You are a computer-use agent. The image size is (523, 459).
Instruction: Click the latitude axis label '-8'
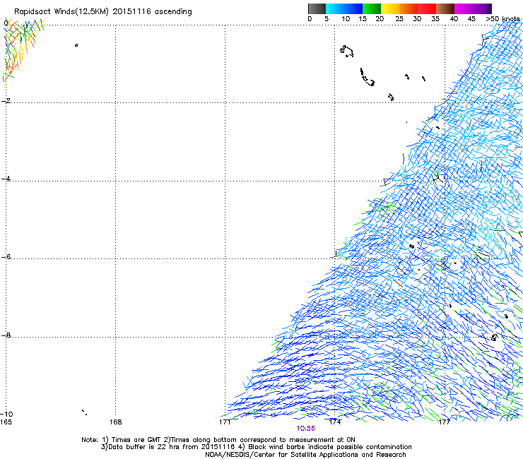pos(6,335)
